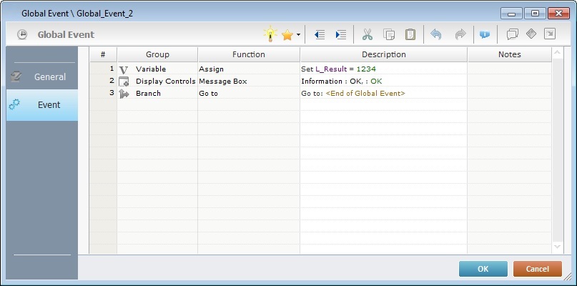Click the decrease indent toolbar icon
This screenshot has width=577, height=286.
(320, 35)
